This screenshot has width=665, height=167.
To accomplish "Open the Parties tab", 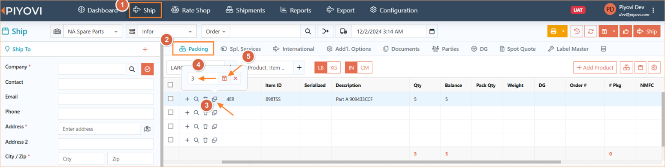I will point(445,49).
